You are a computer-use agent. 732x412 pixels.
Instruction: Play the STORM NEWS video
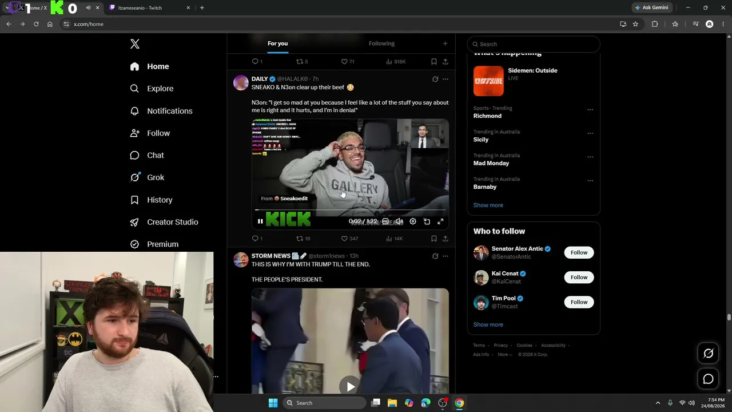pyautogui.click(x=350, y=386)
